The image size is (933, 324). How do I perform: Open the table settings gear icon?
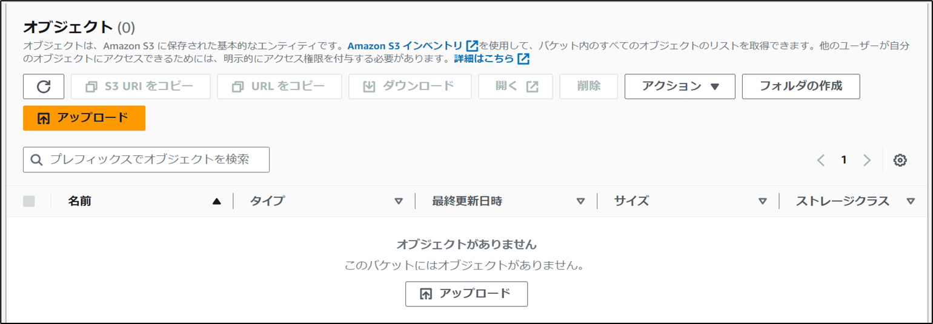click(900, 160)
